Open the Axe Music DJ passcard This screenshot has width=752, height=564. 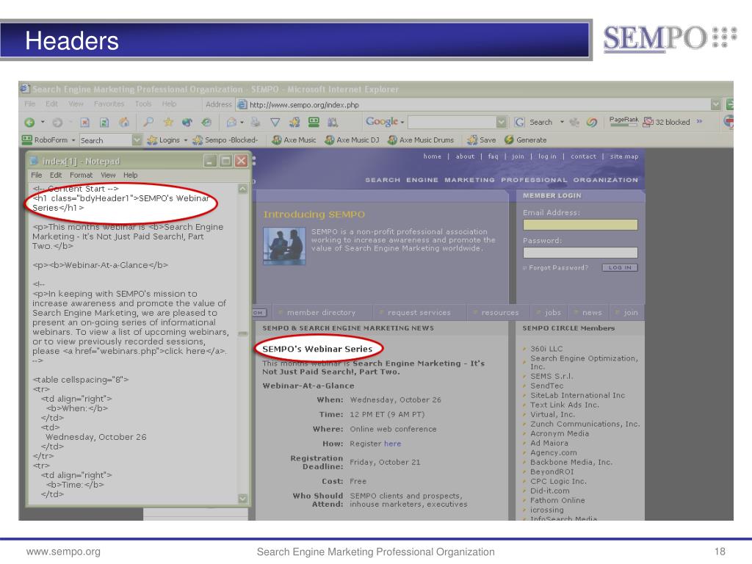tap(352, 140)
